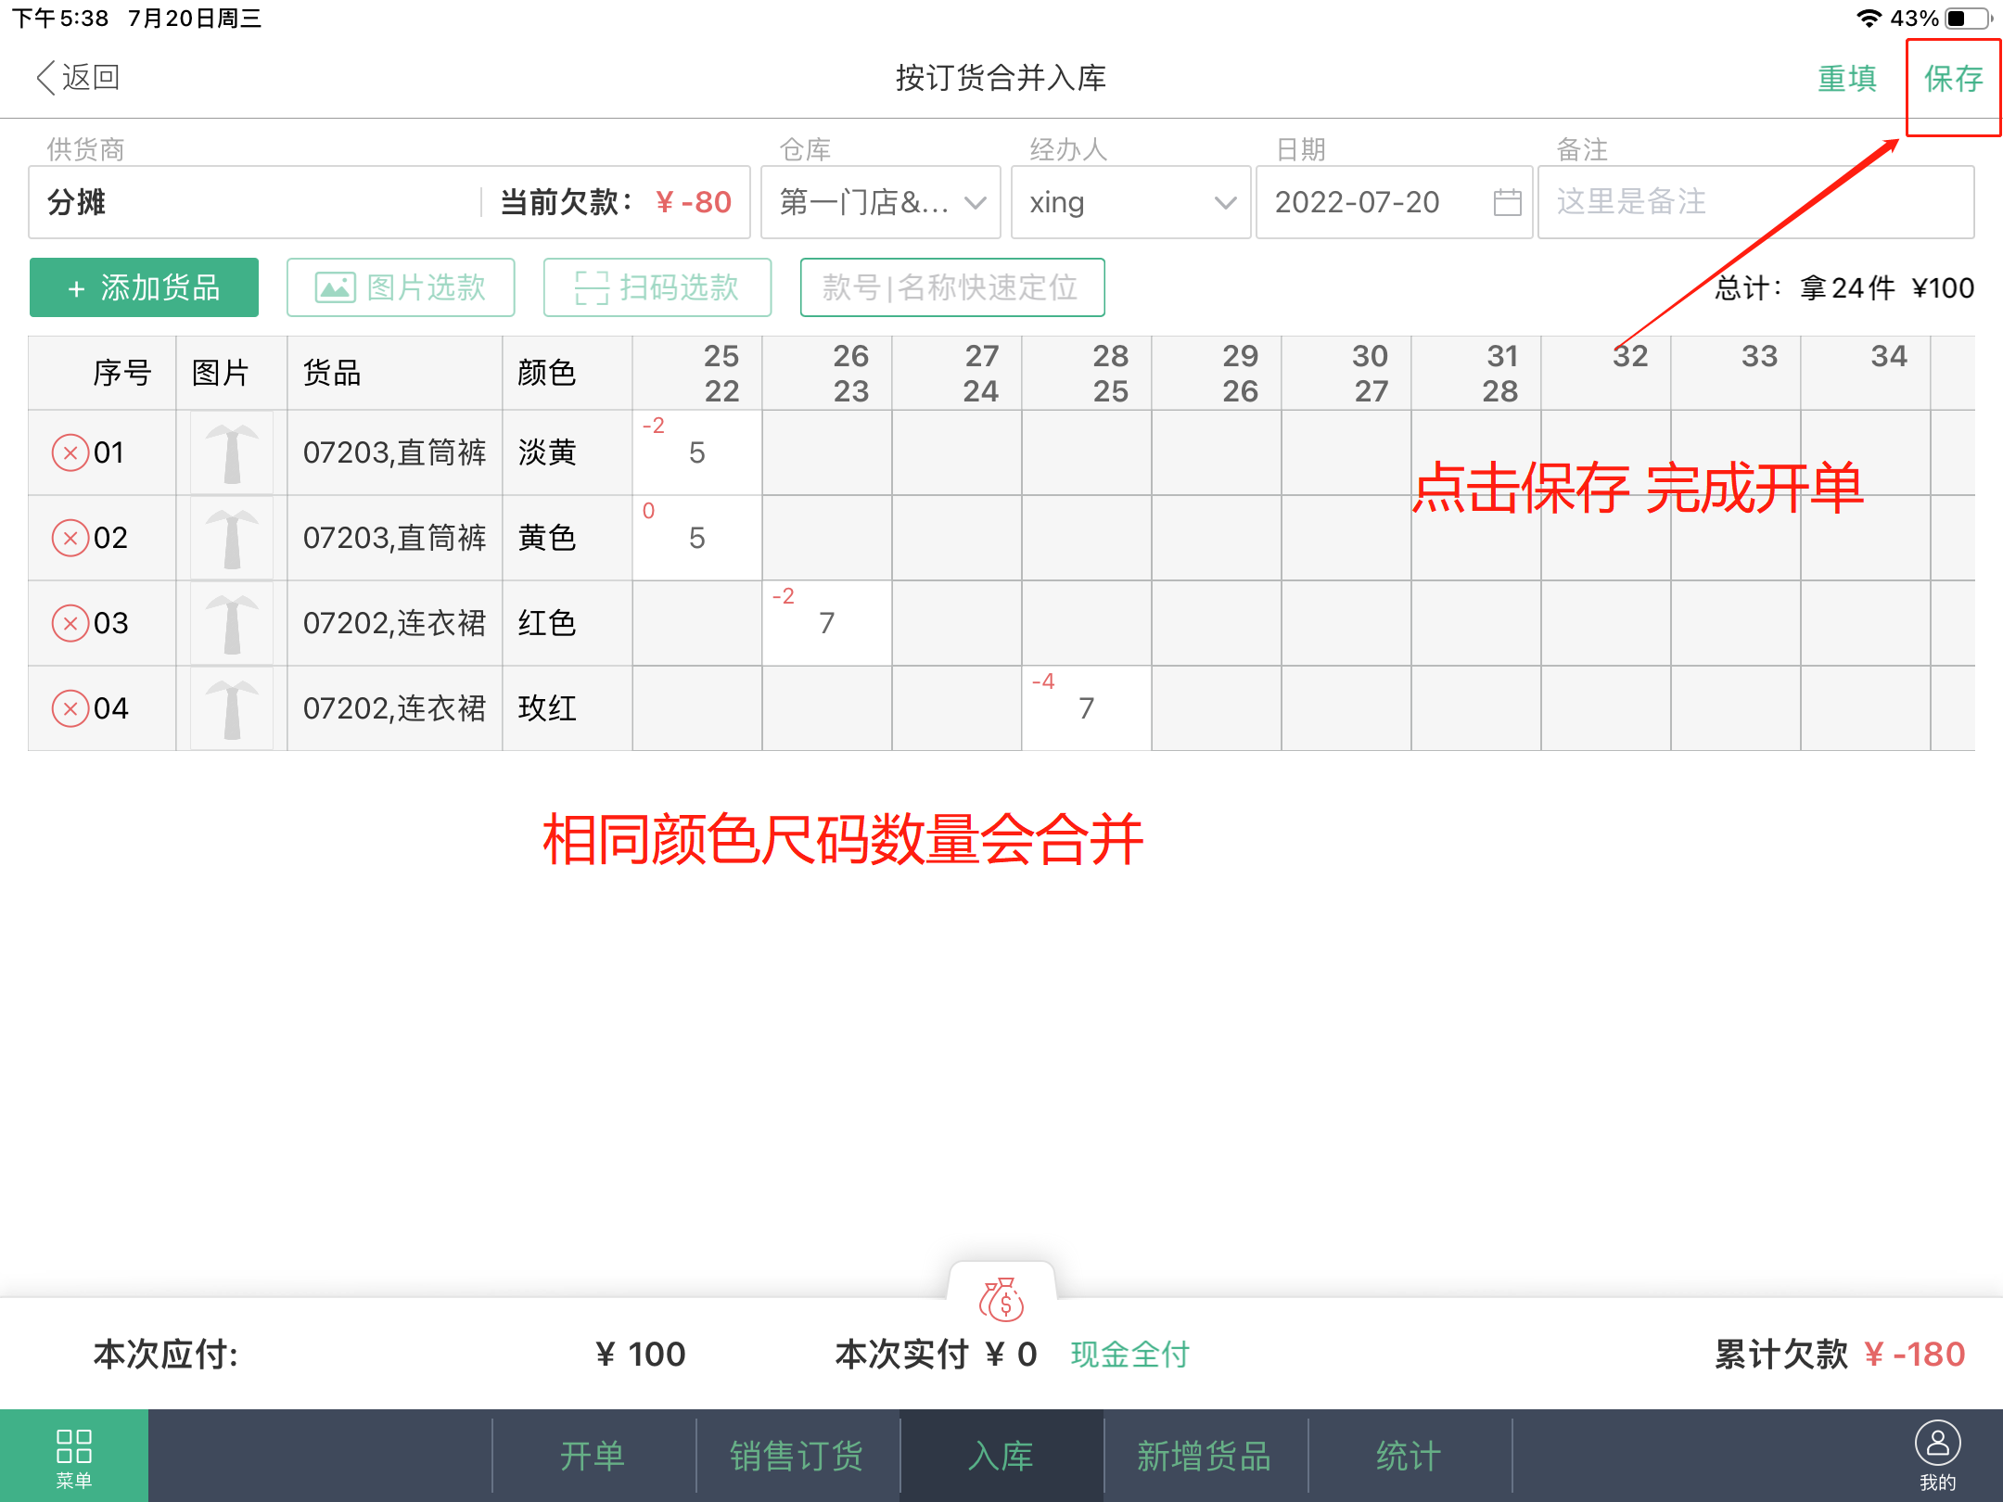Remove row 04 with its delete icon
This screenshot has width=2003, height=1502.
click(70, 709)
